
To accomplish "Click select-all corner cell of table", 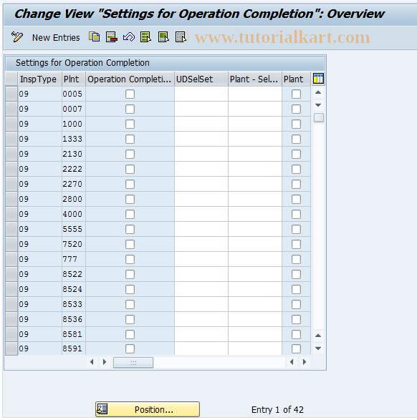I will [x=11, y=79].
